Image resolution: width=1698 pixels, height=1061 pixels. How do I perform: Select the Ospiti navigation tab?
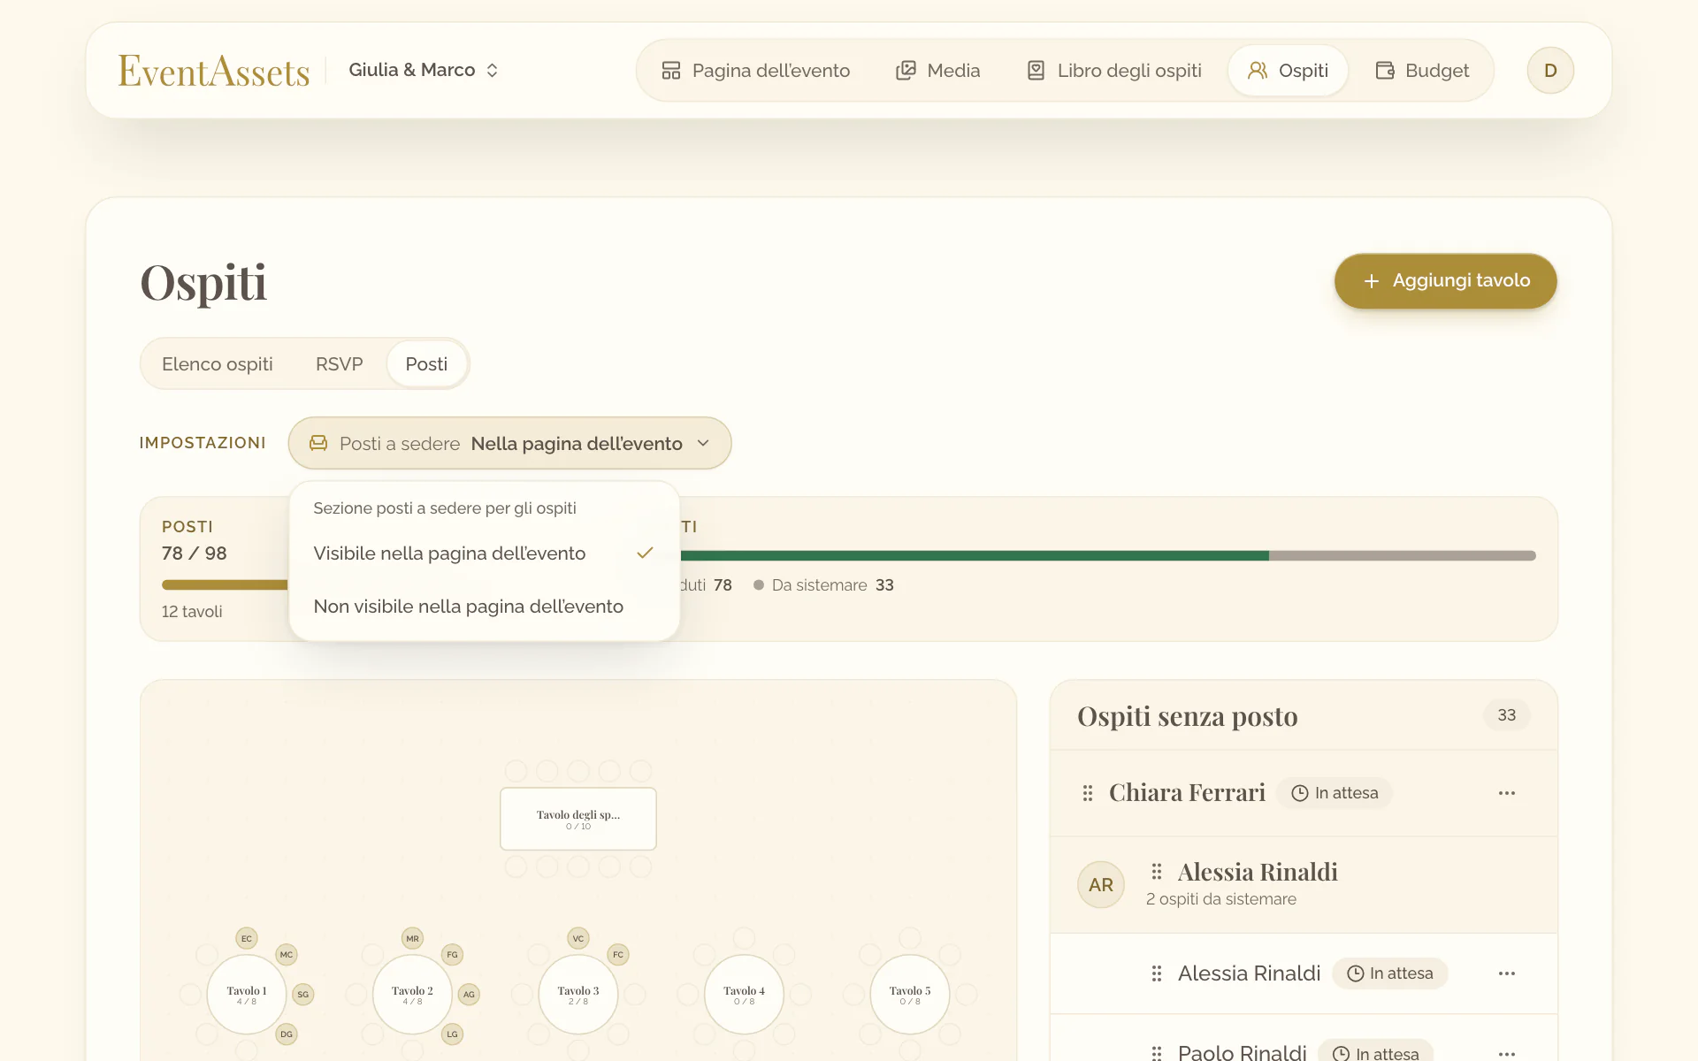point(1288,71)
